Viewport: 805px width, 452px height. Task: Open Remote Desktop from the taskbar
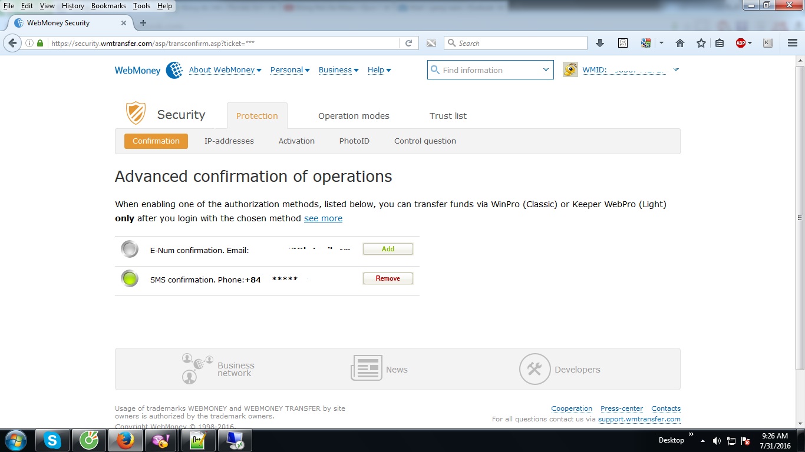(235, 440)
